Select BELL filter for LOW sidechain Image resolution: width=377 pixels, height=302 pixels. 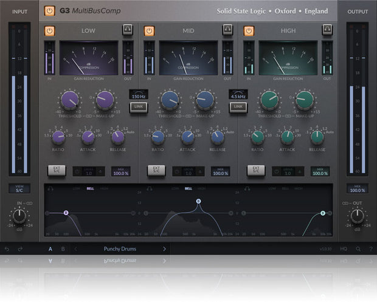point(90,188)
